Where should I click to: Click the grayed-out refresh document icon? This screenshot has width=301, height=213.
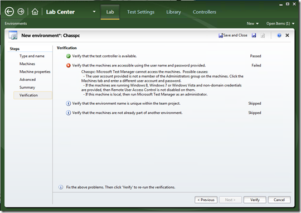click(x=263, y=35)
